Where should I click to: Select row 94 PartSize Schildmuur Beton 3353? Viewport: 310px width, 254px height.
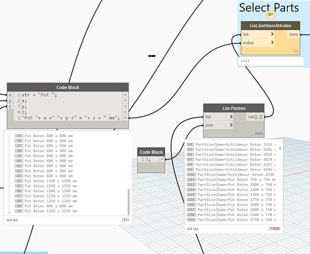point(231,144)
